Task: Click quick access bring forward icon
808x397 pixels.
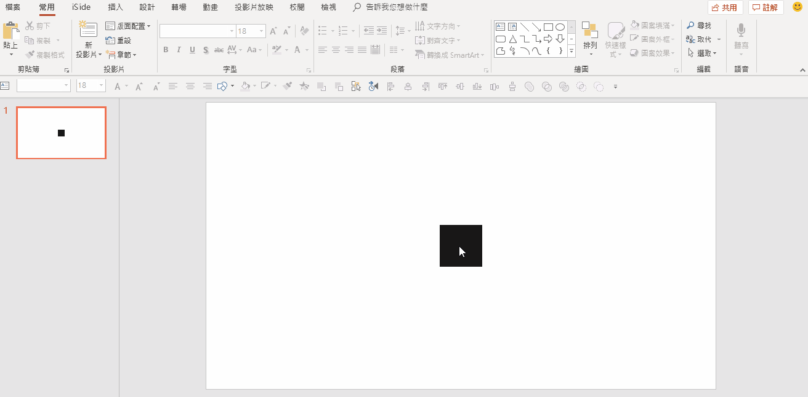Action: click(x=321, y=87)
